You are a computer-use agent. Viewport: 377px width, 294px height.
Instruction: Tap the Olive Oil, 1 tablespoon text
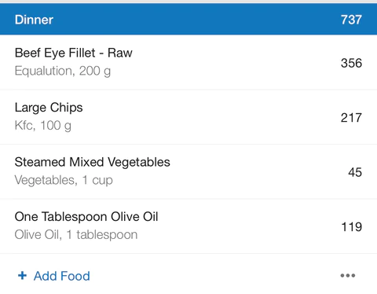pos(76,235)
